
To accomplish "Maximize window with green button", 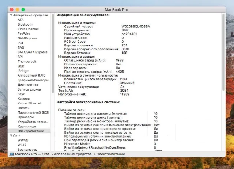I will (23, 10).
